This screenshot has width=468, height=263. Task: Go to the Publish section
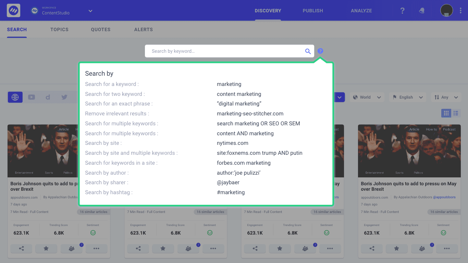[313, 11]
